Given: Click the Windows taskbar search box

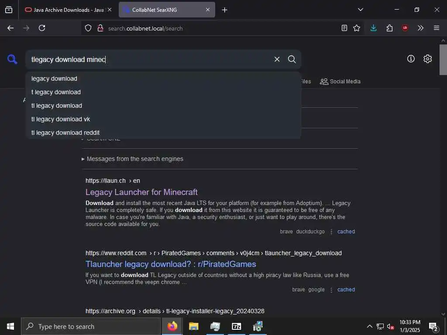Looking at the screenshot, I should pos(91,326).
